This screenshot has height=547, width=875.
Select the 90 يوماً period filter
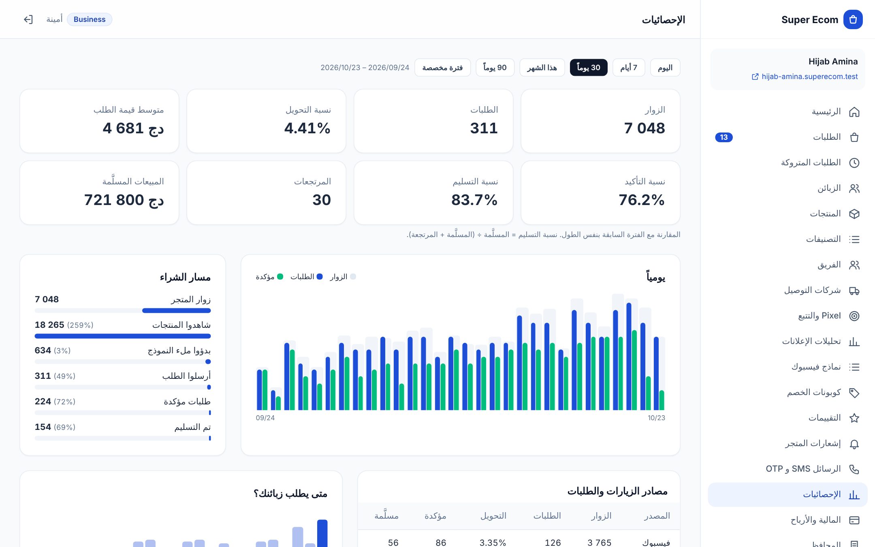coord(495,68)
